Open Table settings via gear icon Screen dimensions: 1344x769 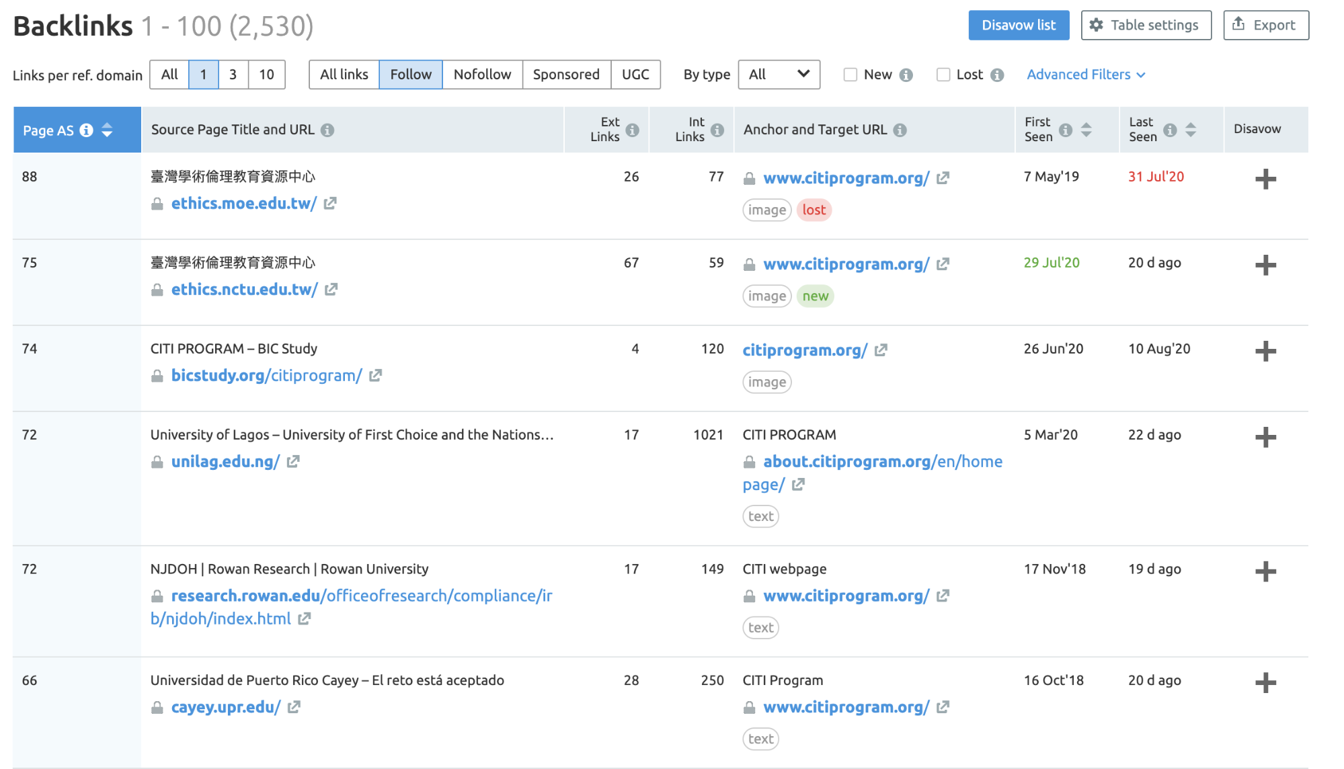pyautogui.click(x=1097, y=25)
